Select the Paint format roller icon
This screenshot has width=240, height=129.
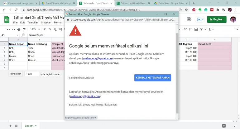pyautogui.click(x=24, y=29)
